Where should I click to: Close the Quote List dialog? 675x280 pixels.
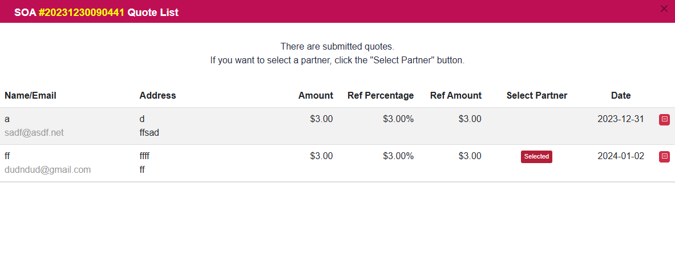click(x=664, y=9)
